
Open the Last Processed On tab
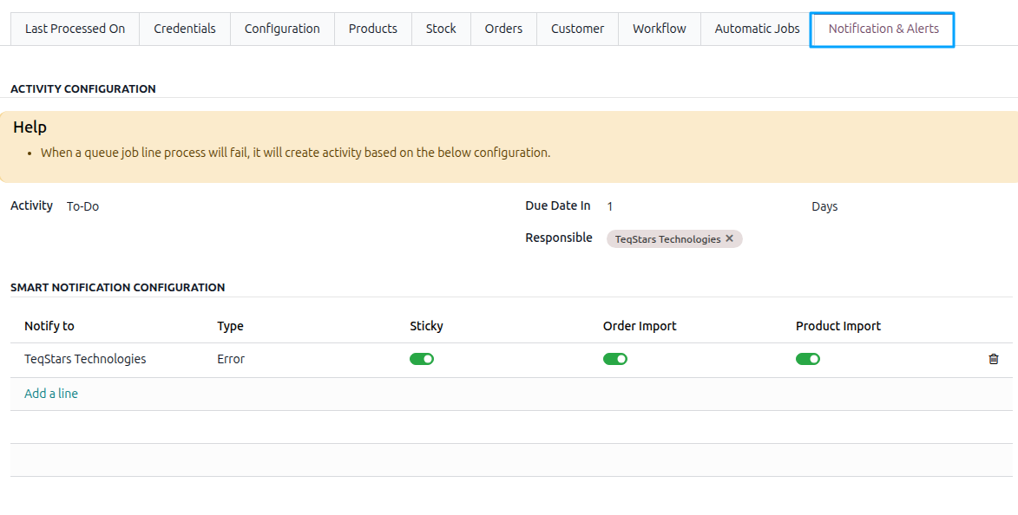tap(75, 29)
